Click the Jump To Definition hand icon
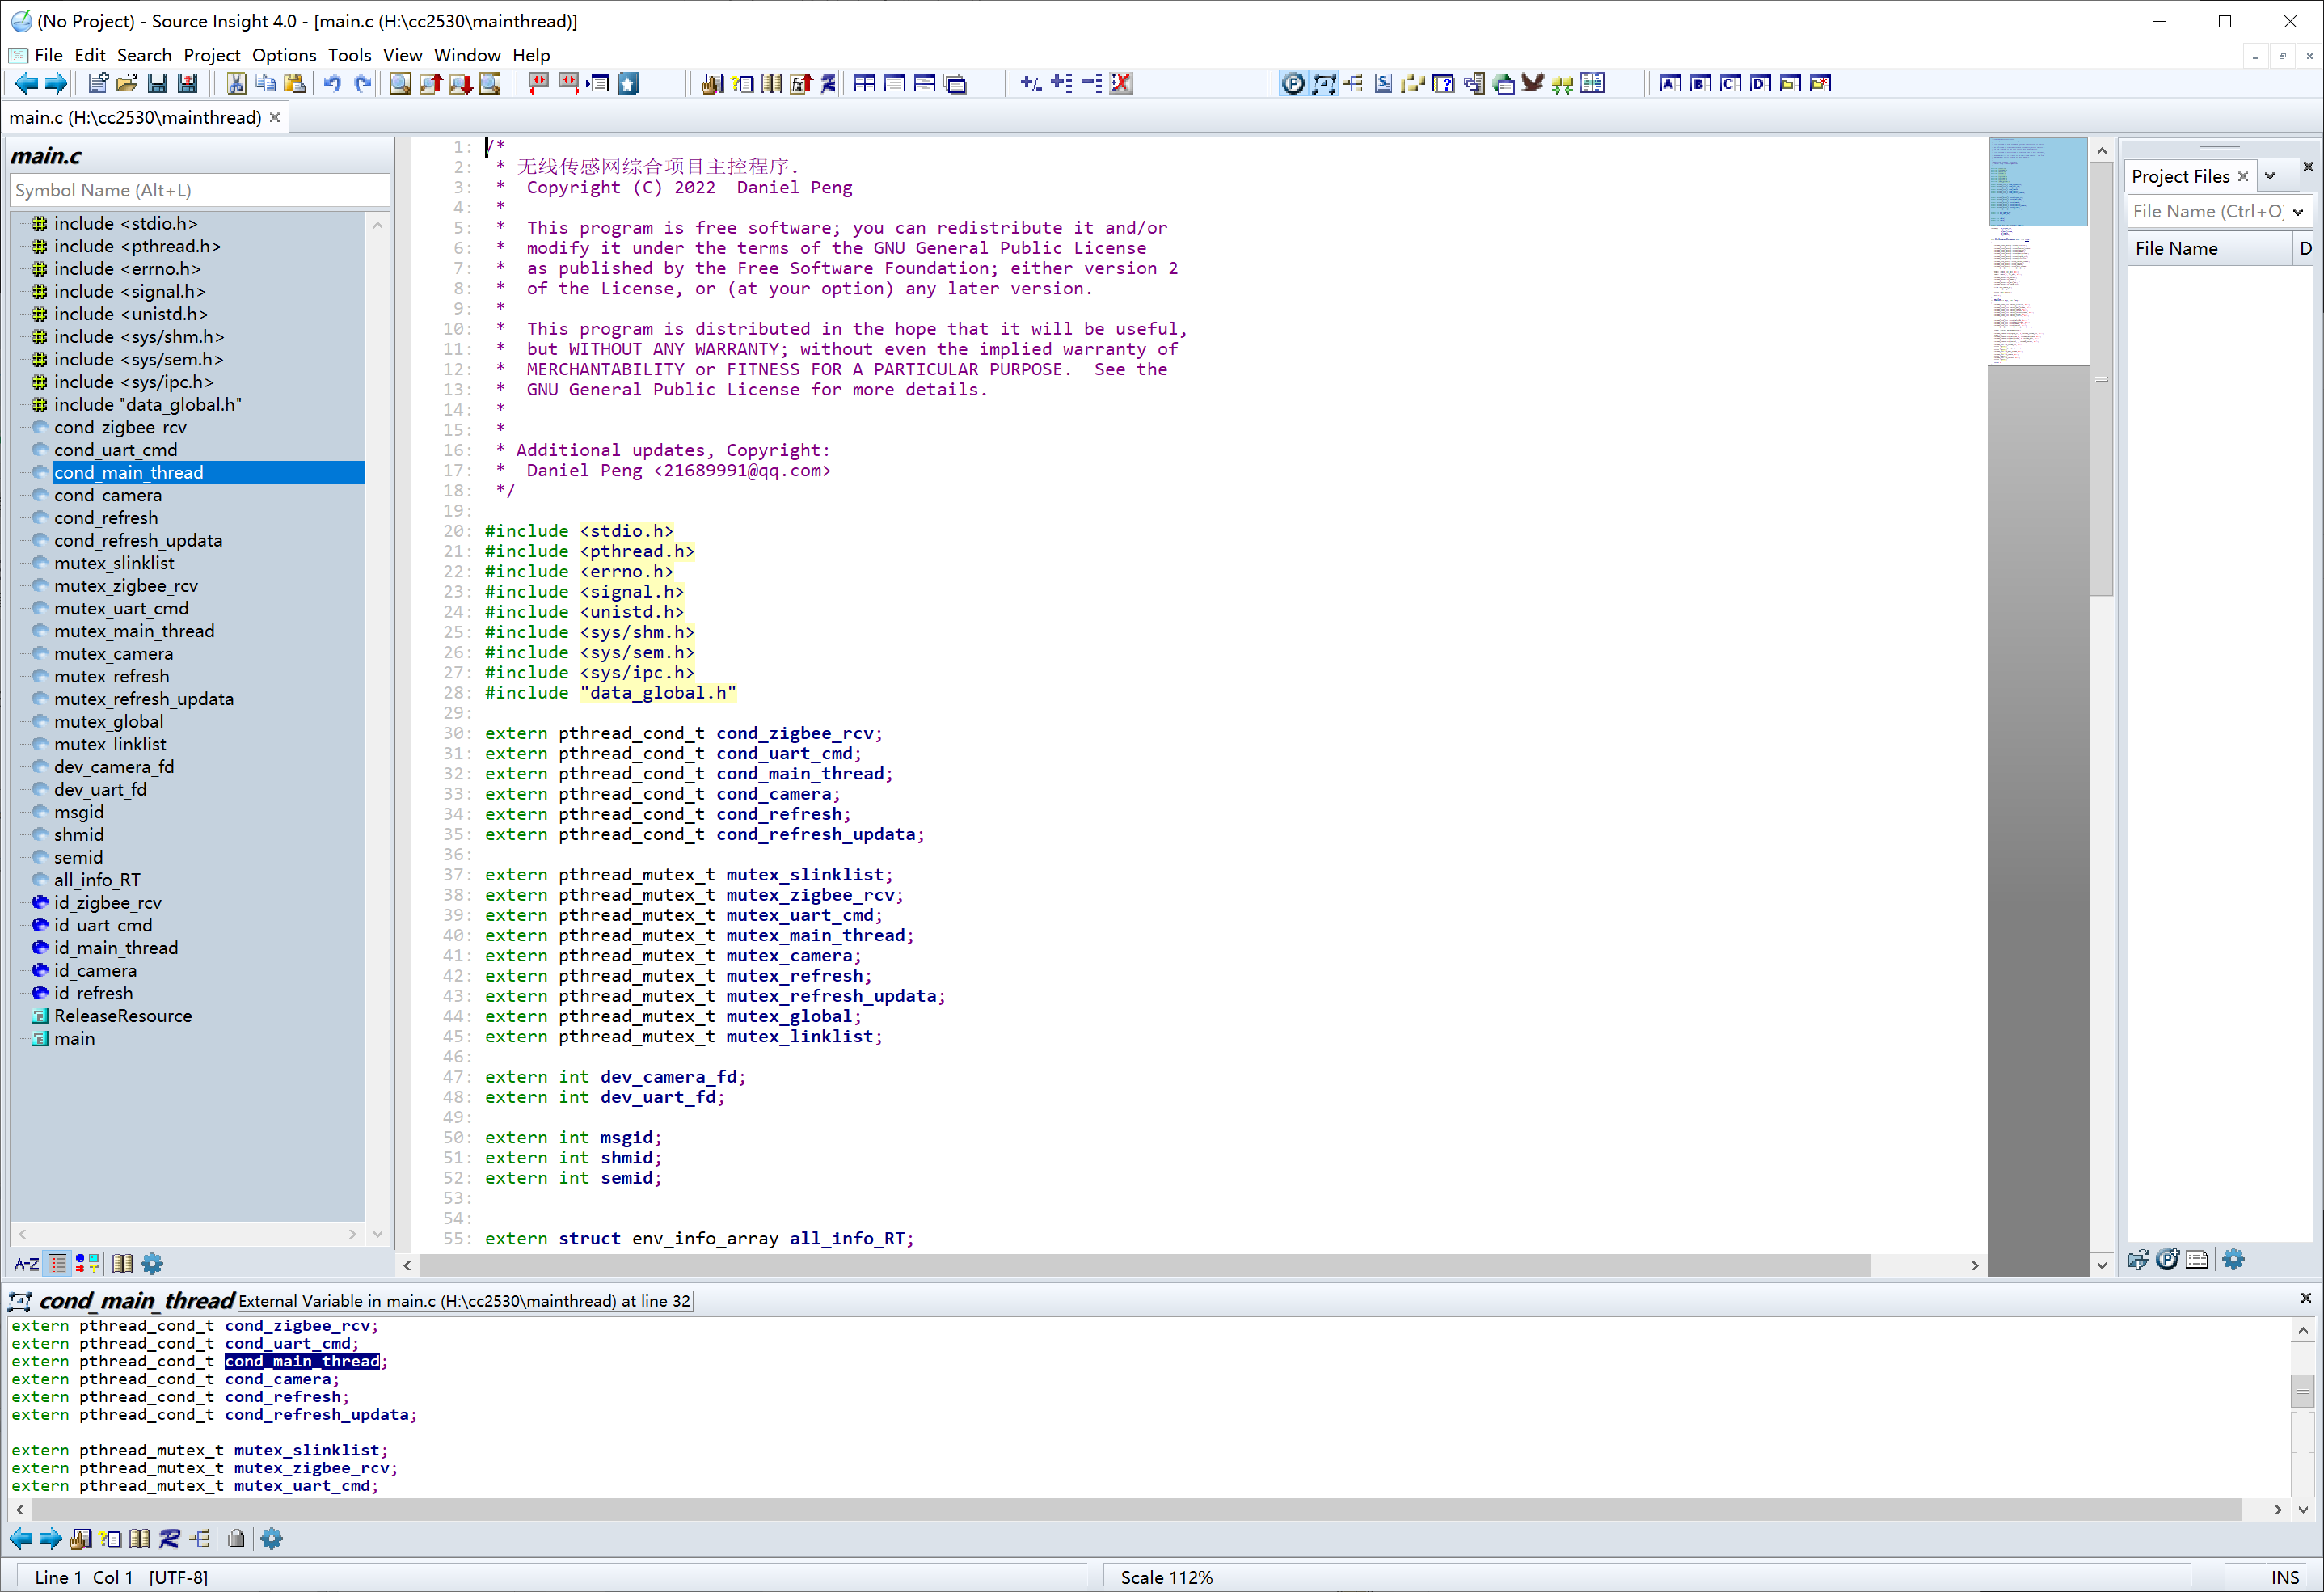Screen dimensions: 2324x1592 [712, 84]
